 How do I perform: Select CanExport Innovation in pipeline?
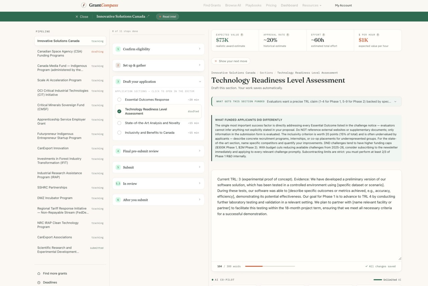click(x=70, y=148)
